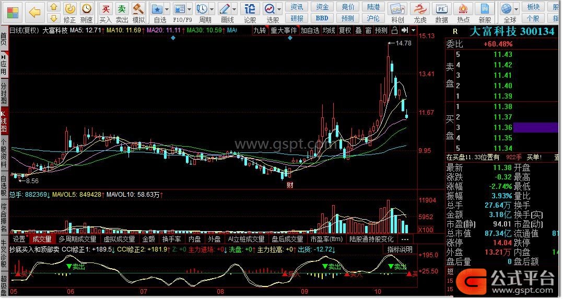Screen dimensions: 563x299
Task: Open the colorful start menu icon
Action: click(x=13, y=13)
